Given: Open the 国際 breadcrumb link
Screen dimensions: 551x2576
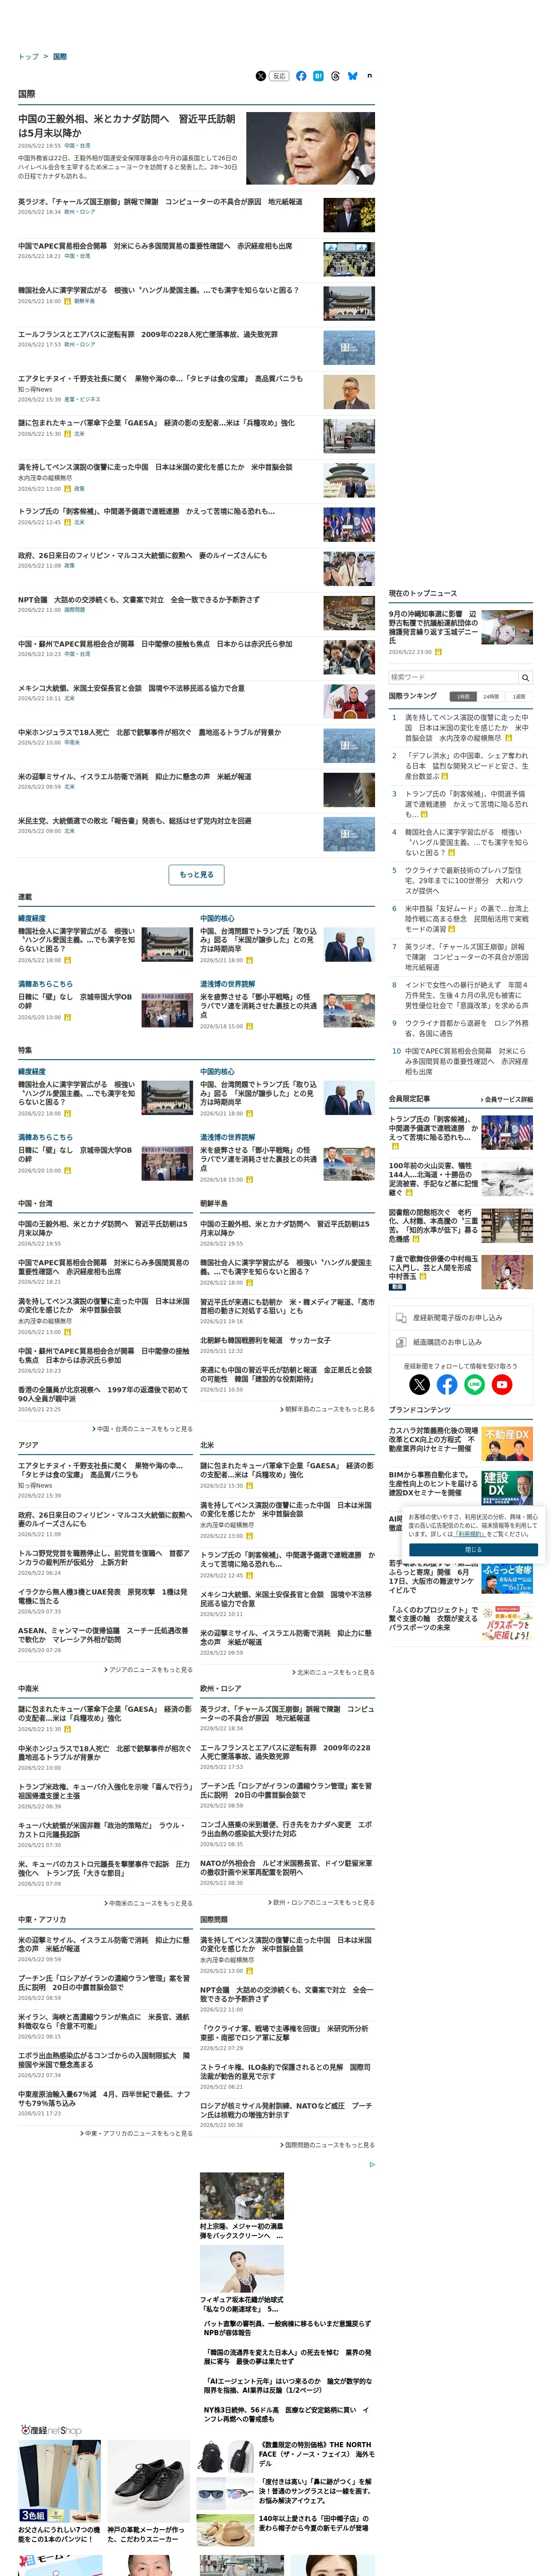Looking at the screenshot, I should pos(60,57).
